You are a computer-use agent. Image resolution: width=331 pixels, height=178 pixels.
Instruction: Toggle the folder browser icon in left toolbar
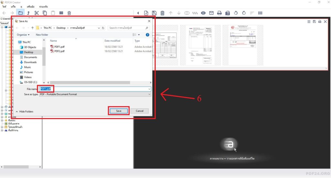point(20,13)
